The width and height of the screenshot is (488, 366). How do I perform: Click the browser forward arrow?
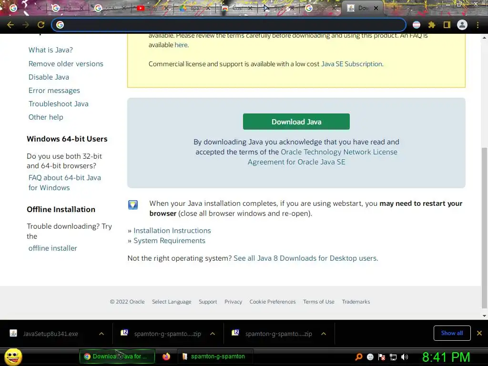26,25
